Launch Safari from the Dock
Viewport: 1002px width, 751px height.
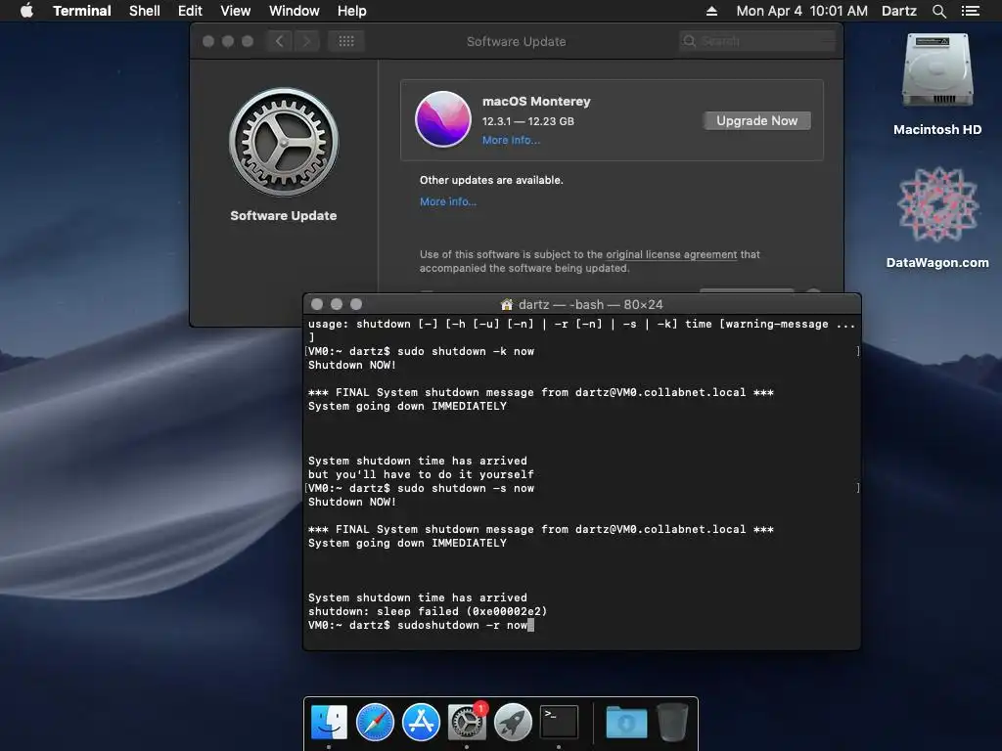(x=375, y=722)
